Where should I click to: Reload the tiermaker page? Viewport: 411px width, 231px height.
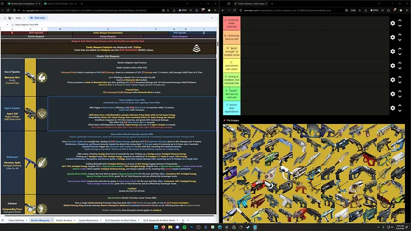tap(234, 10)
